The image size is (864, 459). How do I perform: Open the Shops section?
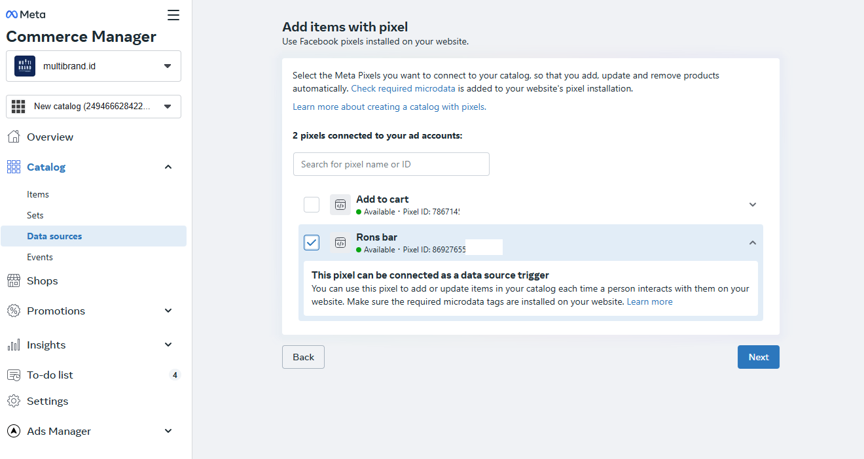pos(43,281)
